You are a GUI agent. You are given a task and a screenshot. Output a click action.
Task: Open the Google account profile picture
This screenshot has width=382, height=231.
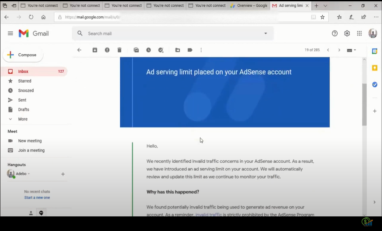pos(372,34)
